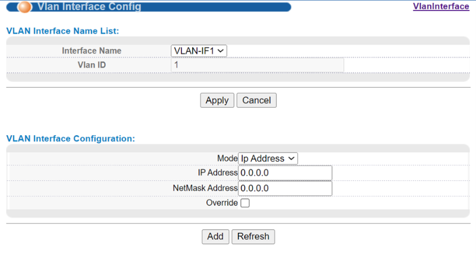Click the orange orb icon in header
The image size is (476, 268).
(x=24, y=7)
